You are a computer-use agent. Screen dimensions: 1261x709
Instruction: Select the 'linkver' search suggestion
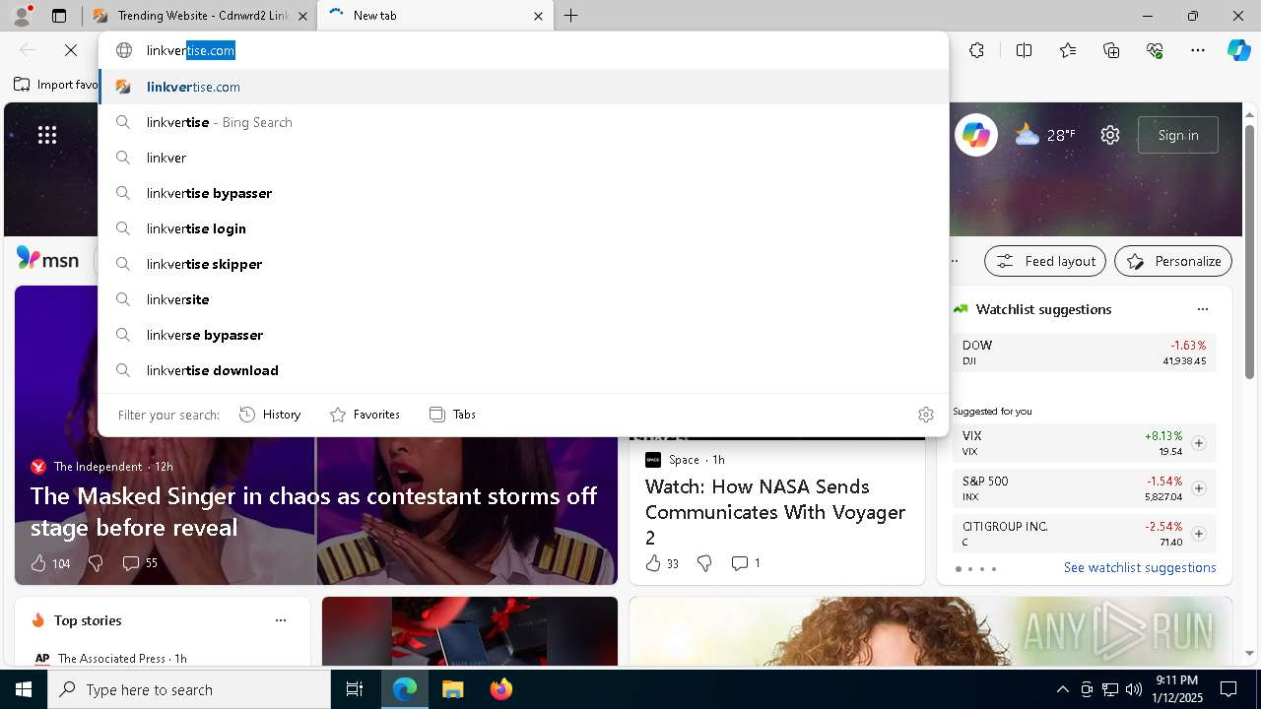(523, 158)
